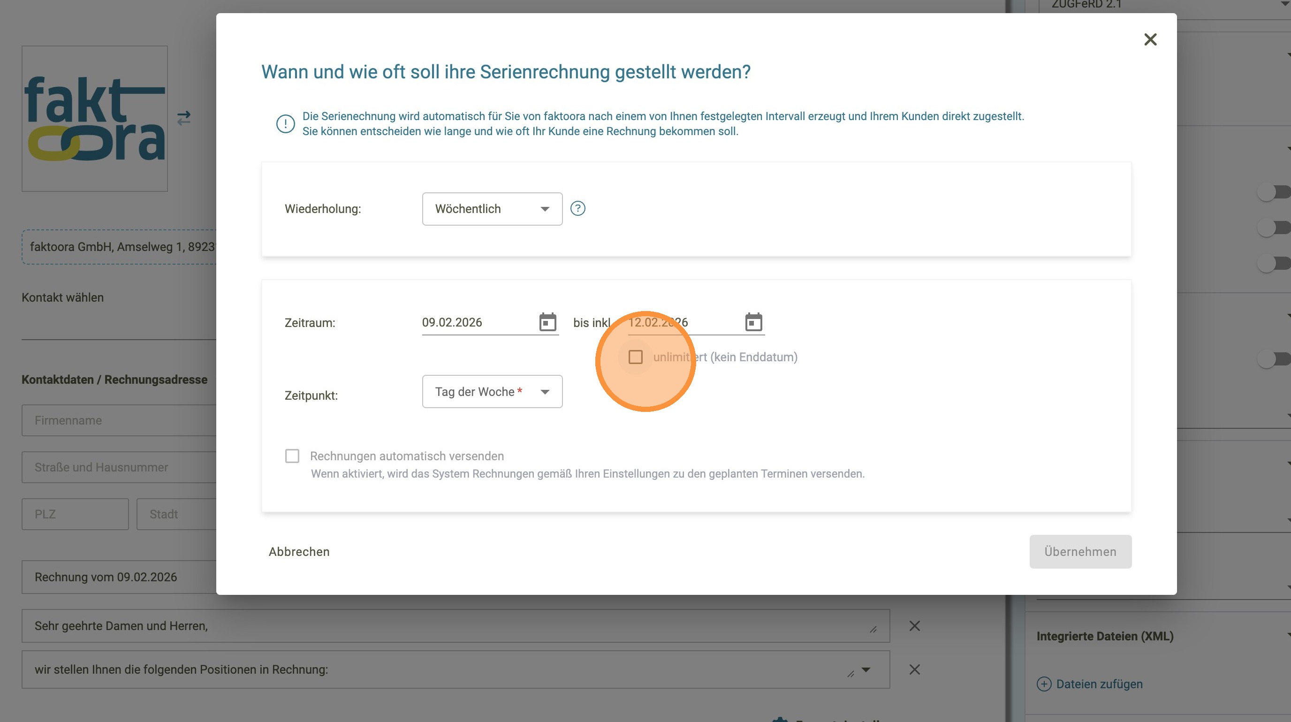The width and height of the screenshot is (1291, 722).
Task: Open the Wiederholung 'Wöchentlich' dropdown
Action: (492, 209)
